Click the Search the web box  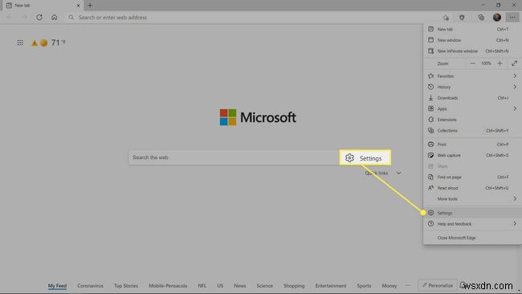click(234, 157)
